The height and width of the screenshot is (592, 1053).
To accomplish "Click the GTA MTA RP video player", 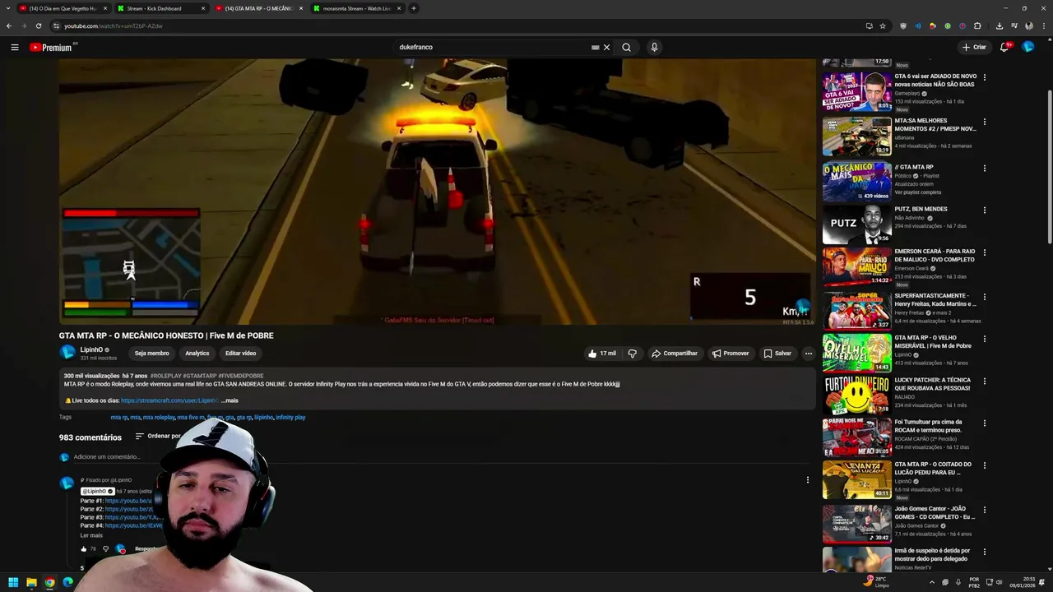I will tap(437, 191).
